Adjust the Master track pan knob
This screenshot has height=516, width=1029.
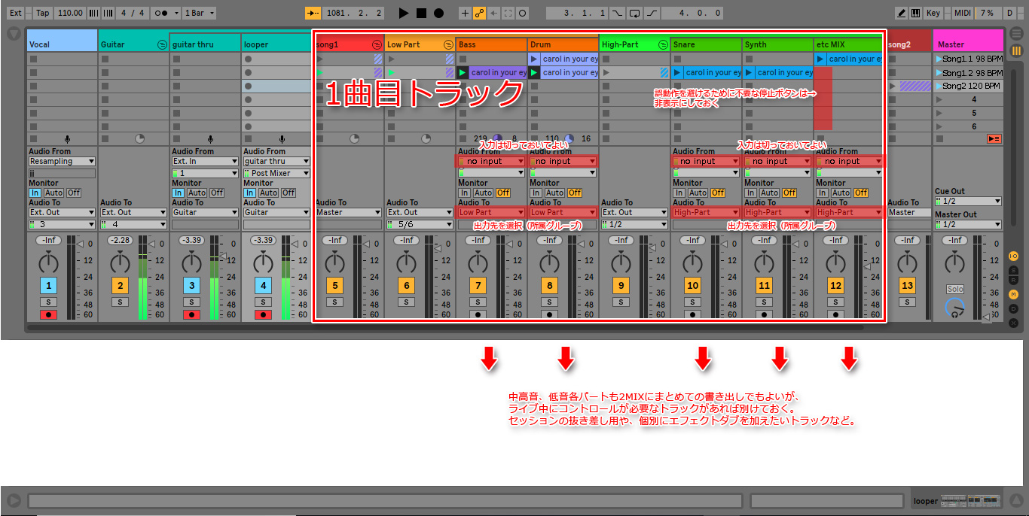[x=954, y=262]
